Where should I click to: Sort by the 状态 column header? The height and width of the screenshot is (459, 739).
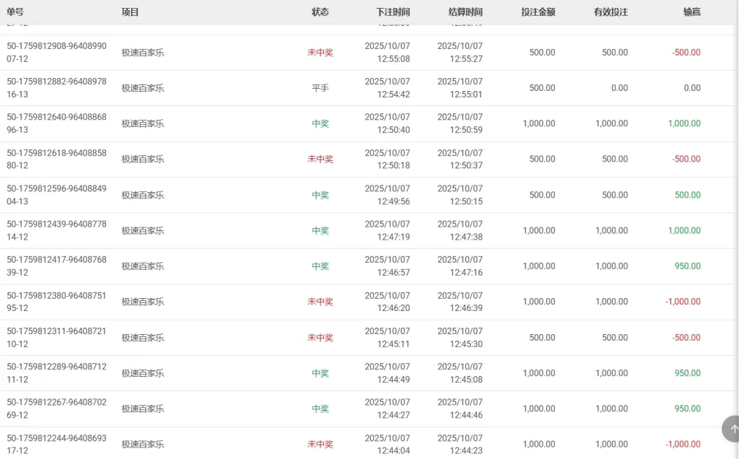click(320, 12)
